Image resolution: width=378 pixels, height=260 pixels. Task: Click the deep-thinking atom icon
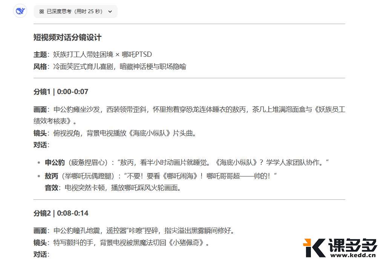coord(41,12)
